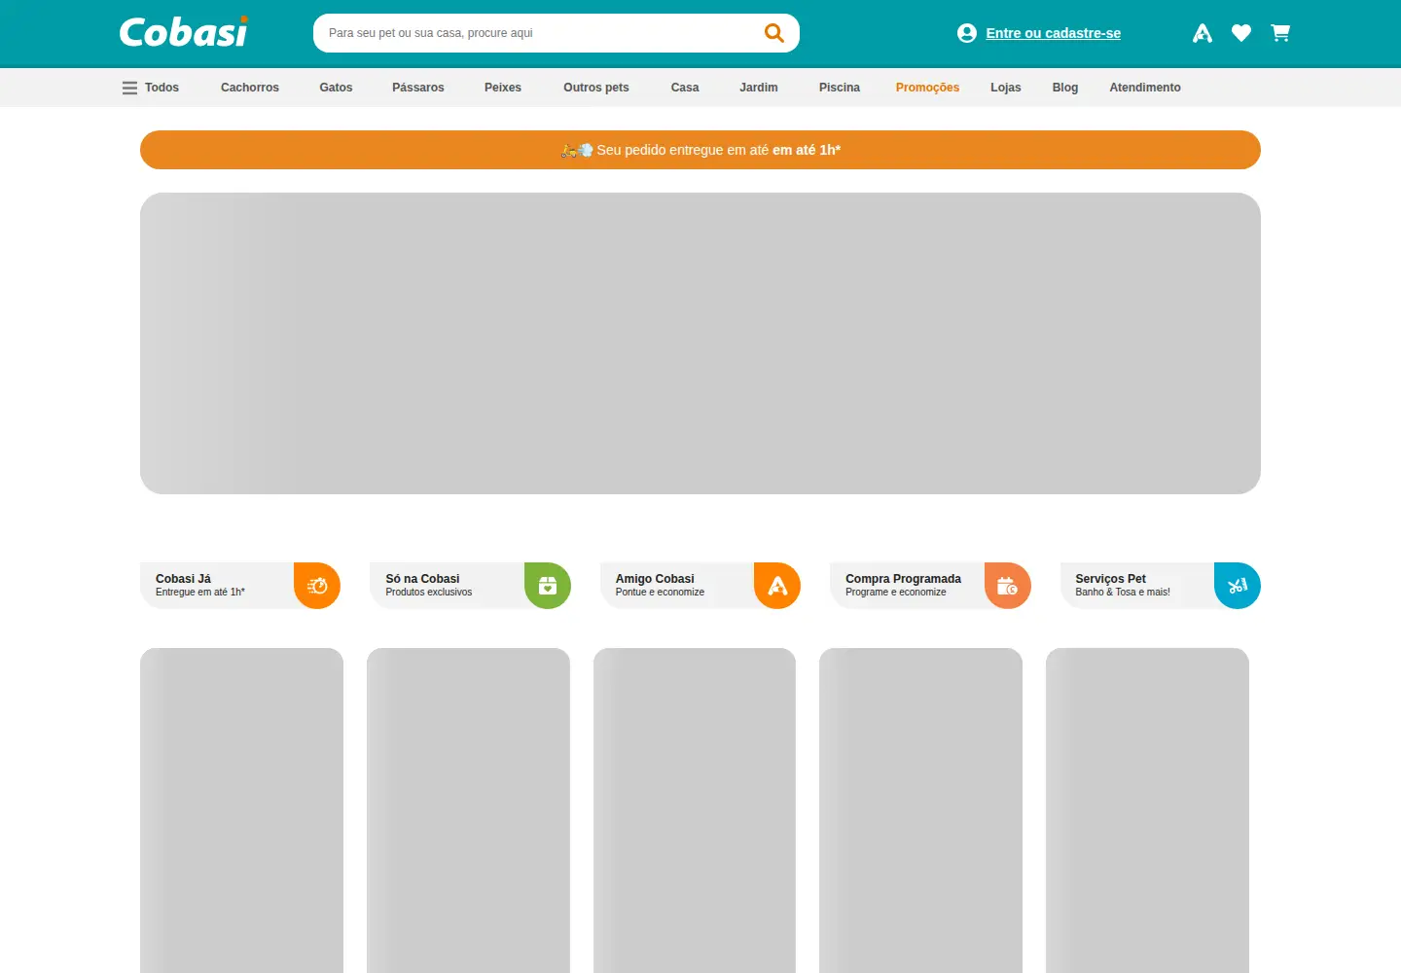Open the Jardim menu

coord(759,88)
